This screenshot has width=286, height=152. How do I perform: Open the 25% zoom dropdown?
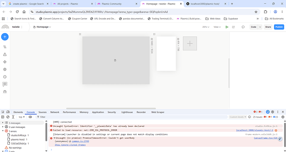[x=206, y=27]
